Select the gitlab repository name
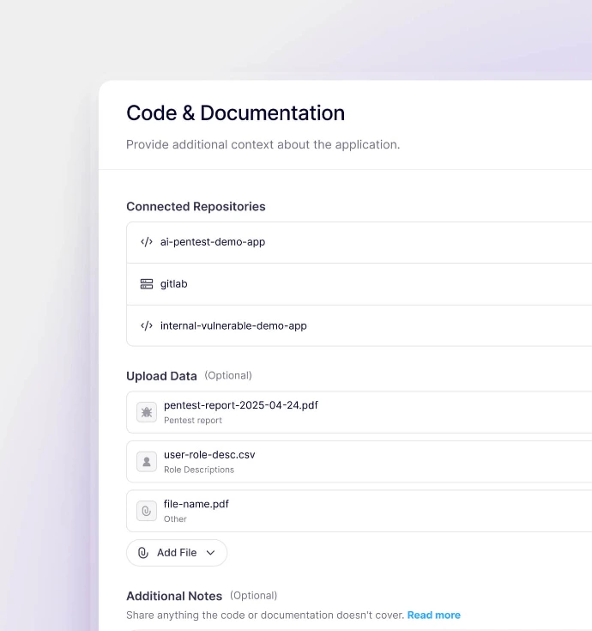 pyautogui.click(x=173, y=284)
